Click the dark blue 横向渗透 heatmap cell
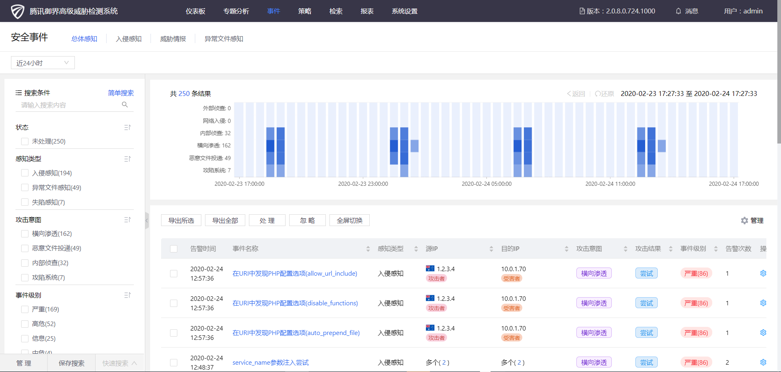This screenshot has height=372, width=781. click(x=271, y=146)
